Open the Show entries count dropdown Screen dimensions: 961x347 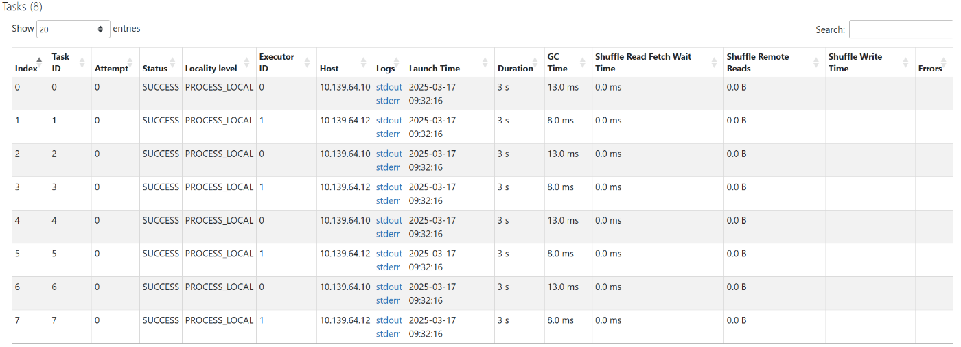pos(73,29)
